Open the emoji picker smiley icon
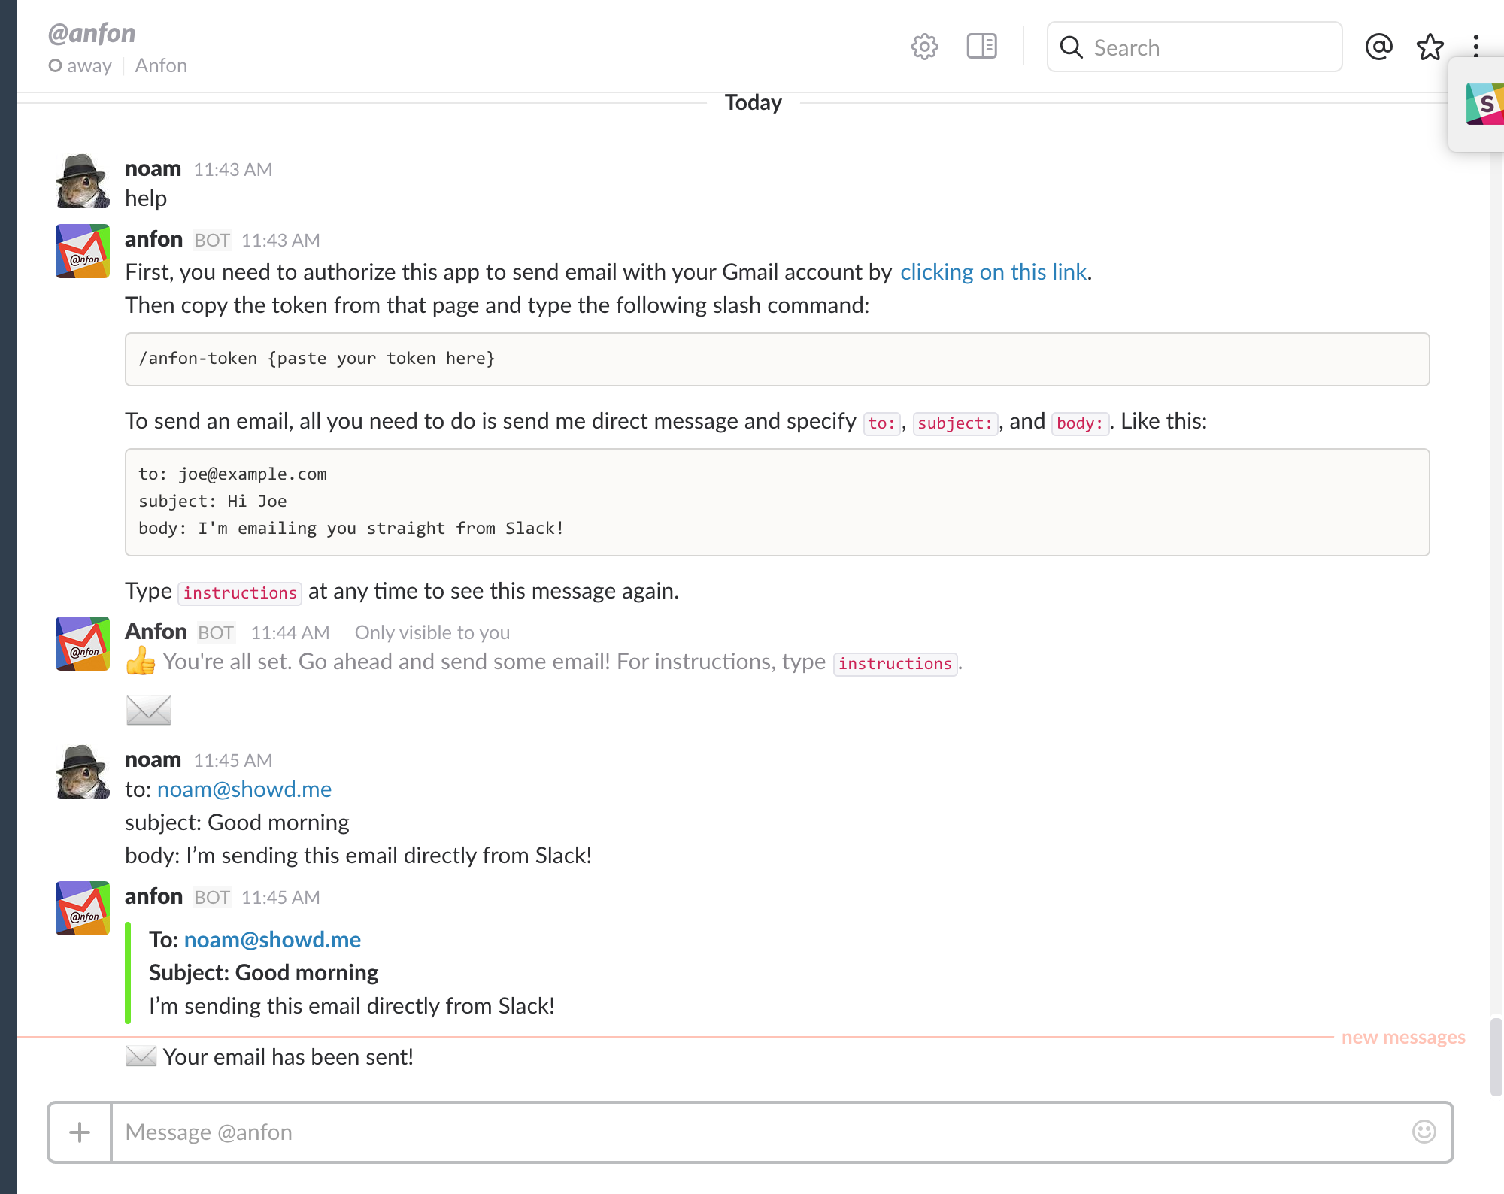 click(1424, 1132)
